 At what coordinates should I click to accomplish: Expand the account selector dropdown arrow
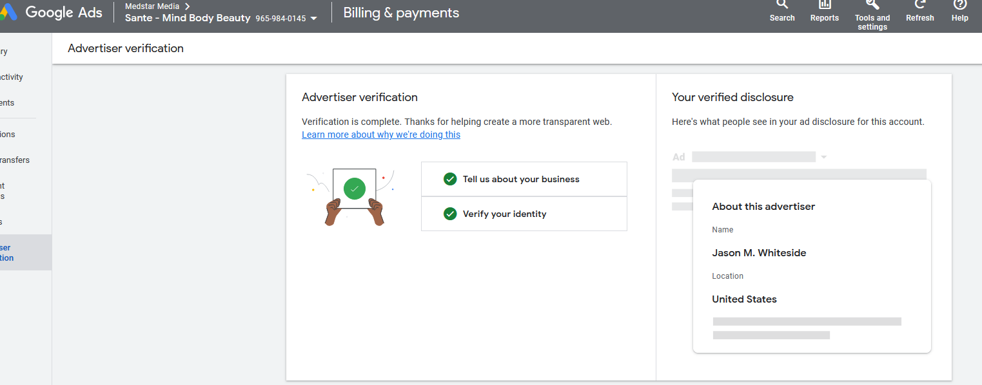(314, 19)
